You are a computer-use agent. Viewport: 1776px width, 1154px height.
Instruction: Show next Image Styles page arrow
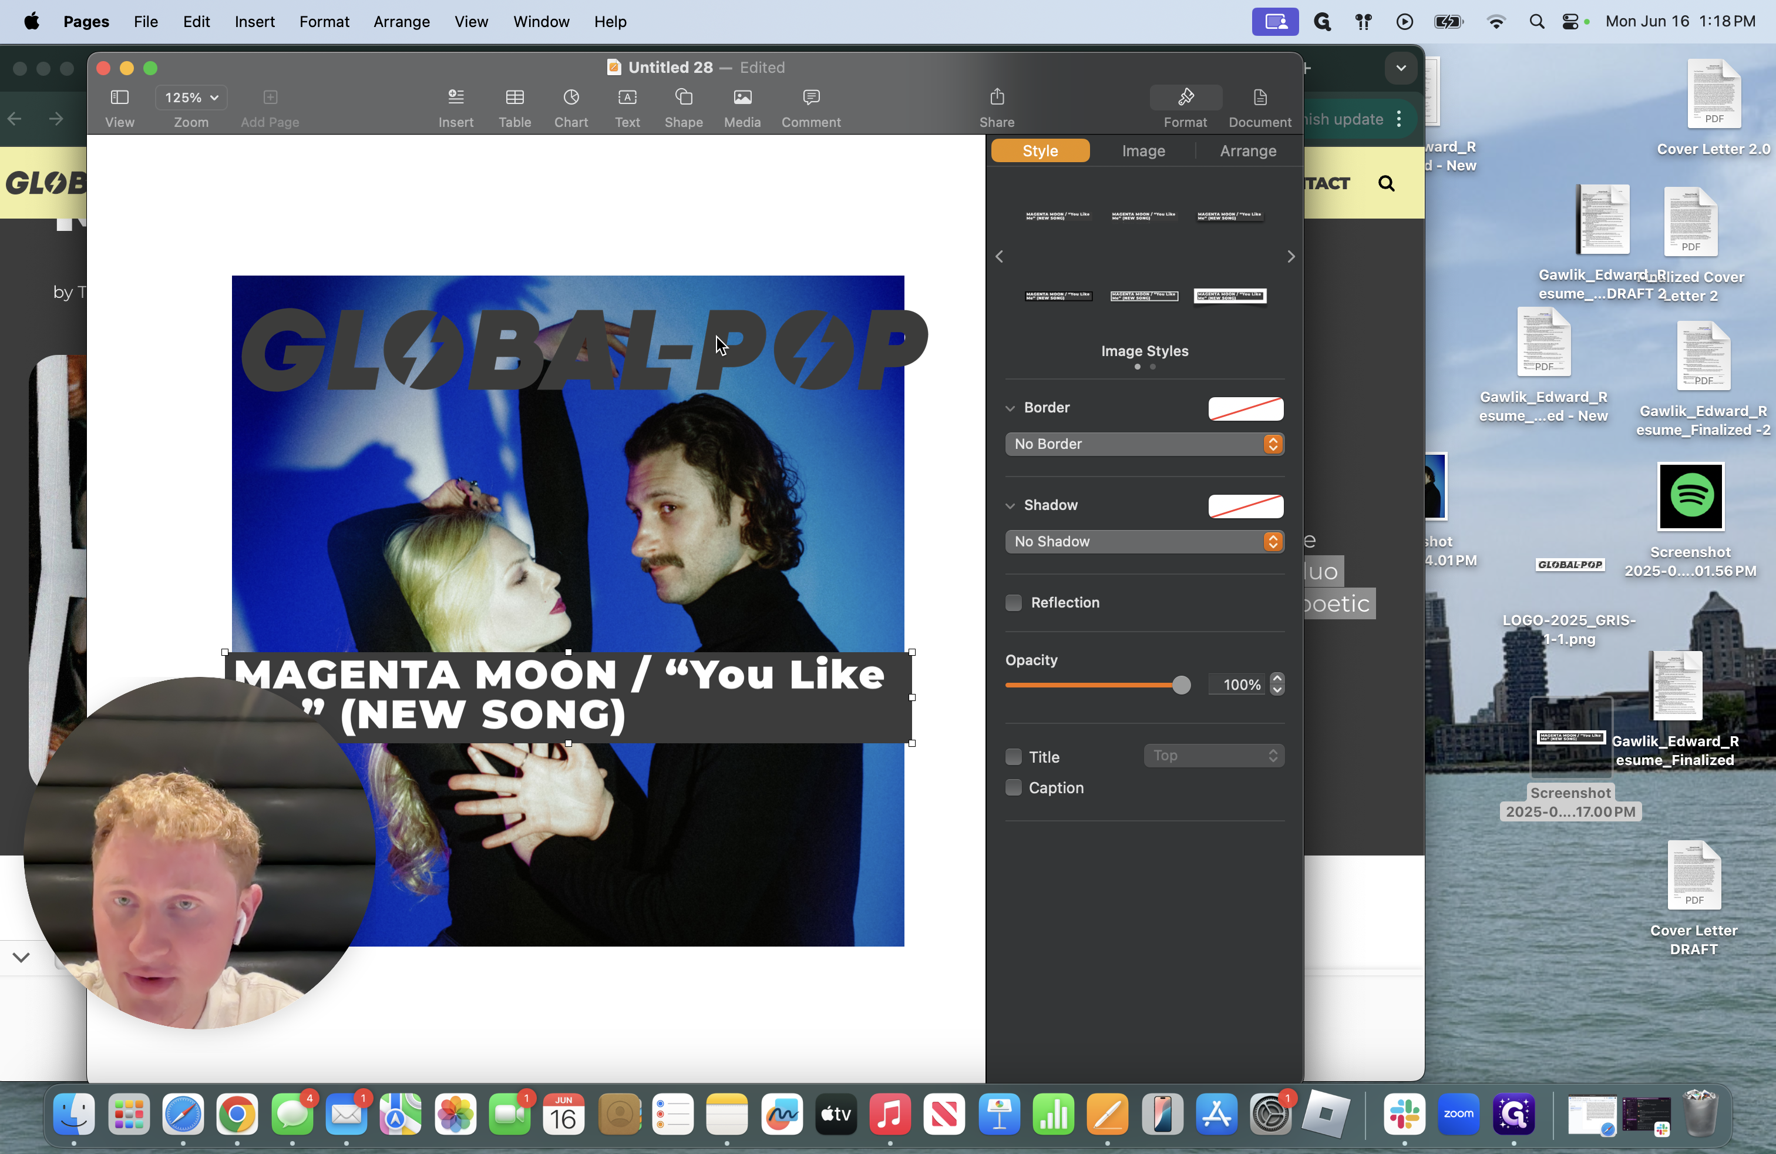1291,257
